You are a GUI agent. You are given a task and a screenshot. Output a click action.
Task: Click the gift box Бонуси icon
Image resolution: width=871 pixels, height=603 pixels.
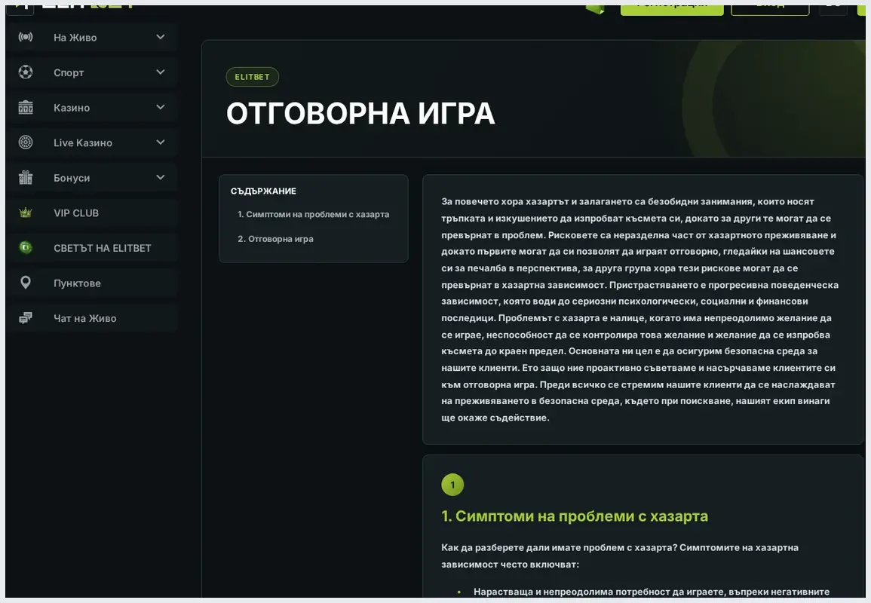pos(26,178)
